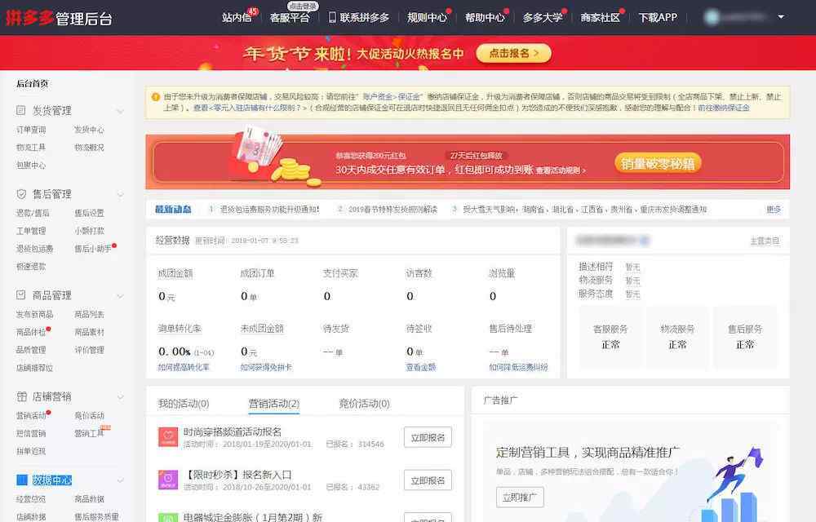816x522 pixels.
Task: Go to 规则中心 in the top navigation
Action: click(x=427, y=18)
